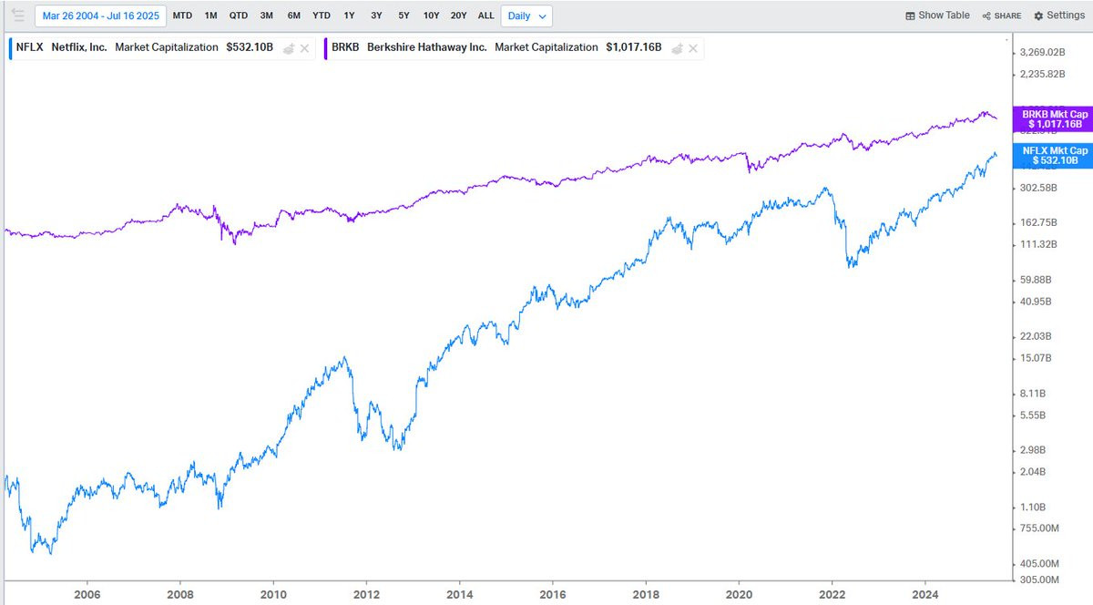The height and width of the screenshot is (605, 1093).
Task: Click the blue NFLX color bar in legend
Action: pyautogui.click(x=9, y=47)
